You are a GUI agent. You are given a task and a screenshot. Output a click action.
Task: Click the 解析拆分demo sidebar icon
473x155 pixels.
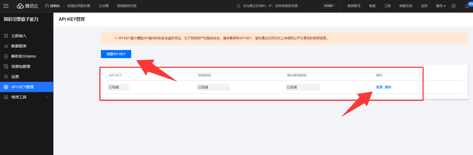tap(6, 56)
